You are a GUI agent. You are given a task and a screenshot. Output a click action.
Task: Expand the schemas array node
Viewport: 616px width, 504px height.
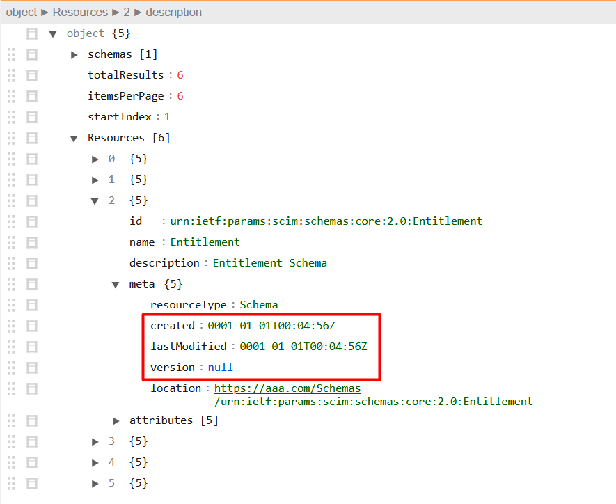click(74, 54)
